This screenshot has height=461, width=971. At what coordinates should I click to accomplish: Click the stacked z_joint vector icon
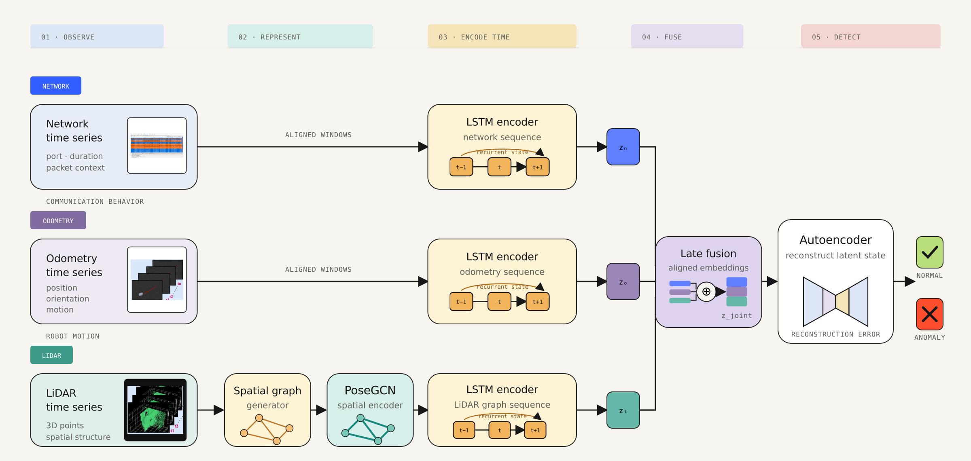[737, 292]
